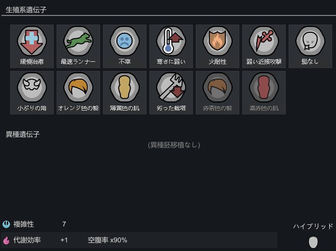Open the 寒さに弱い thermometer gene
This screenshot has width=336, height=251.
click(x=171, y=46)
